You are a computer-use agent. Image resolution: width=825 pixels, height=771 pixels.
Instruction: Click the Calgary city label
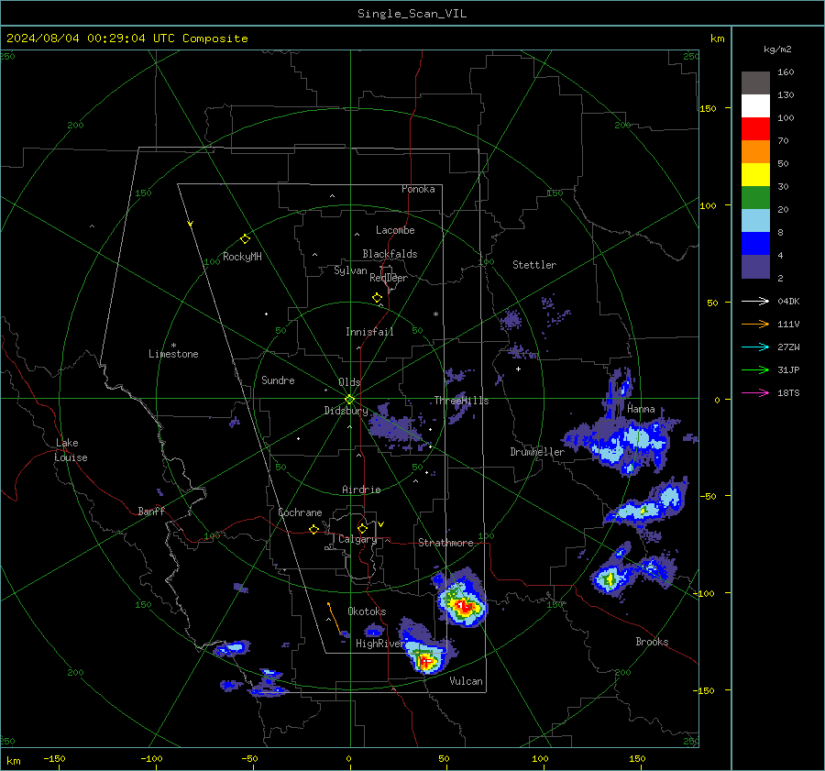[357, 539]
